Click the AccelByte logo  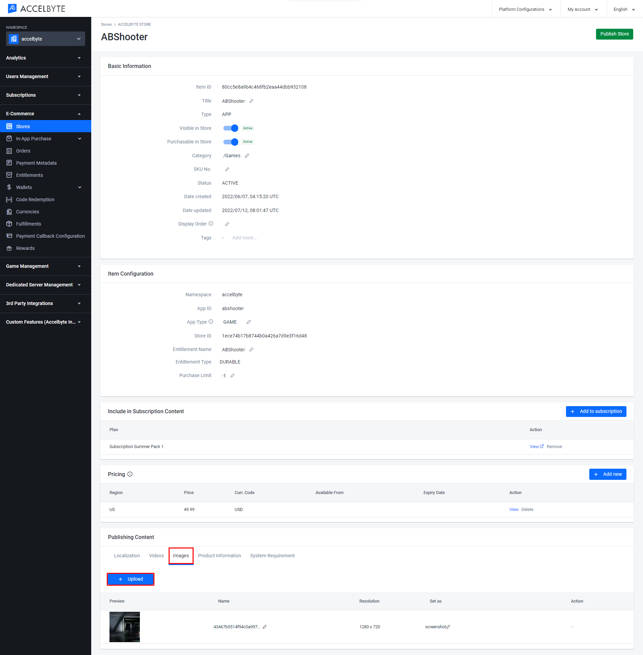(36, 8)
